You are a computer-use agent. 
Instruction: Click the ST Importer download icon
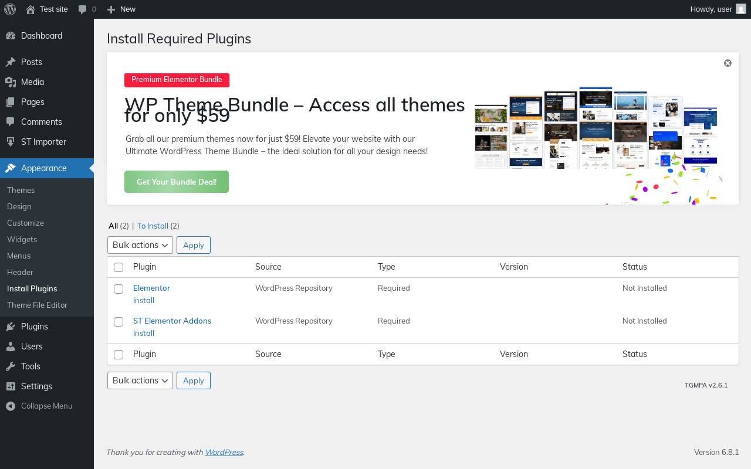pos(11,142)
